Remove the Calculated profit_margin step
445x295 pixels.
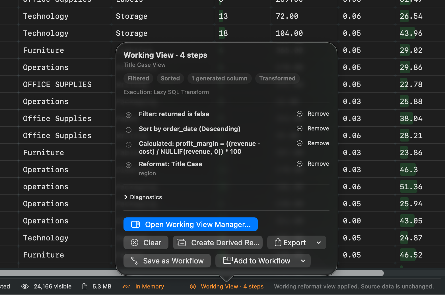(x=313, y=143)
